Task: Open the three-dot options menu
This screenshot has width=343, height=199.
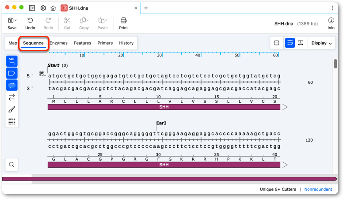Action: pos(332,8)
